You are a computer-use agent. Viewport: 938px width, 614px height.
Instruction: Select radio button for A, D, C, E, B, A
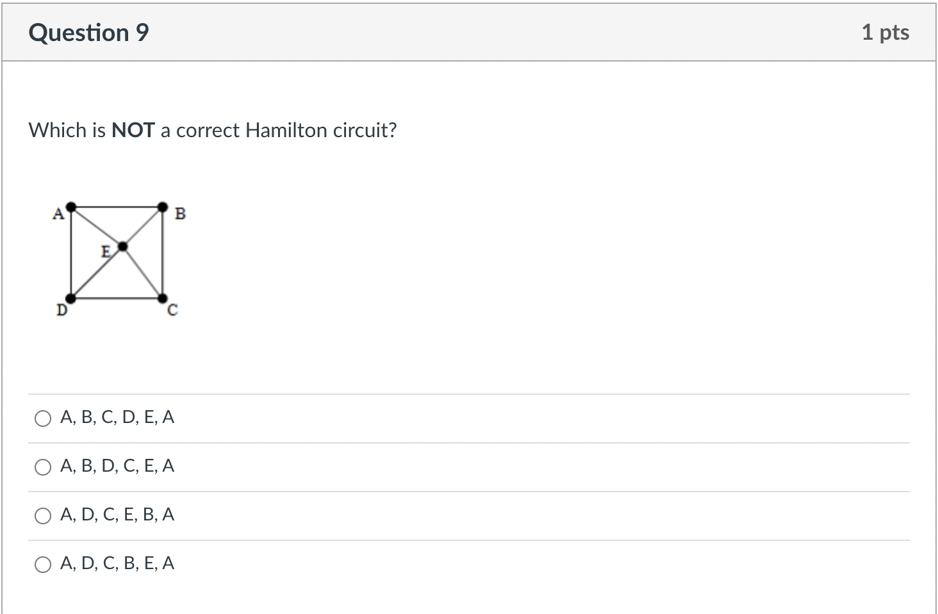pos(43,515)
